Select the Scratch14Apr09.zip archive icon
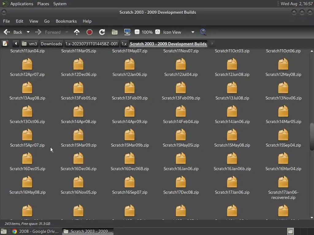The image size is (314, 235). [130, 111]
